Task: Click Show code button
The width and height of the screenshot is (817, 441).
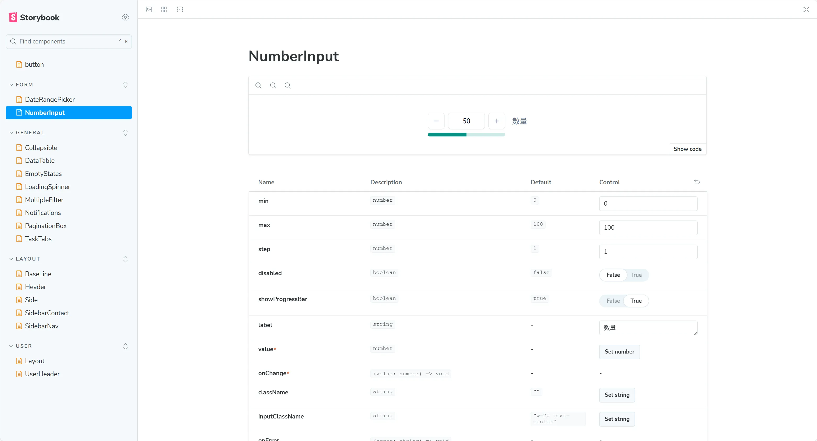Action: [x=687, y=149]
